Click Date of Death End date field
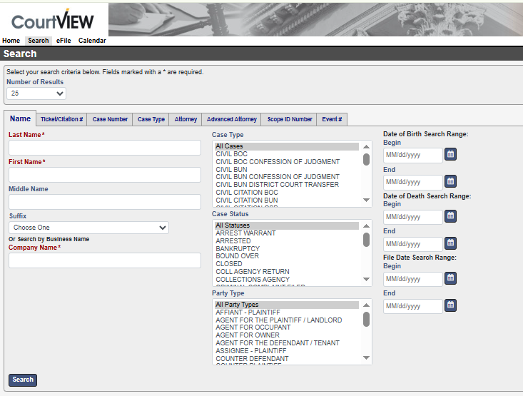 413,244
